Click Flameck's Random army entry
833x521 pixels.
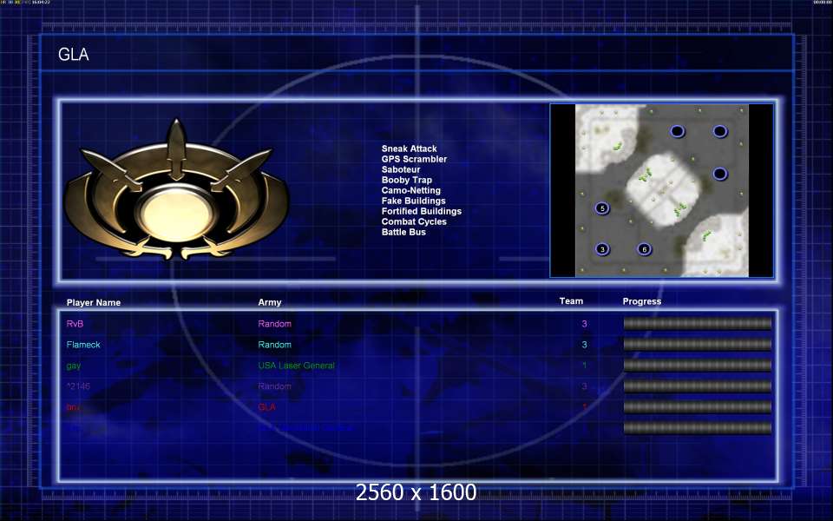click(275, 345)
